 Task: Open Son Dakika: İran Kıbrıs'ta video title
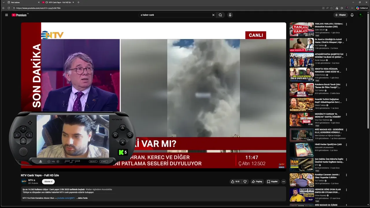329,161
